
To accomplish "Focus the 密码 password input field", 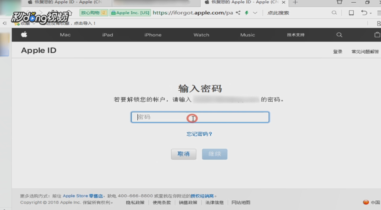I will 200,117.
